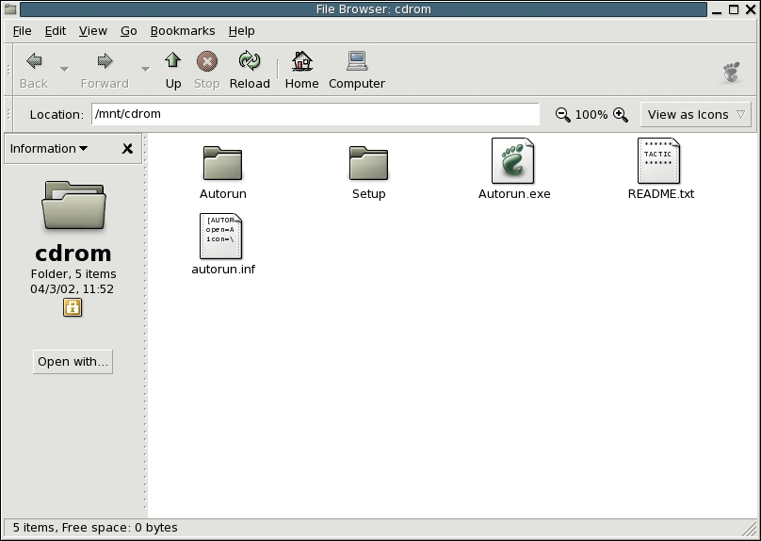
Task: Open the Edit menu
Action: [x=56, y=31]
